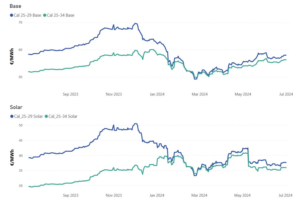The height and width of the screenshot is (204, 300).
Task: Select the Cal 25-34 Base legend label
Action: click(61, 15)
